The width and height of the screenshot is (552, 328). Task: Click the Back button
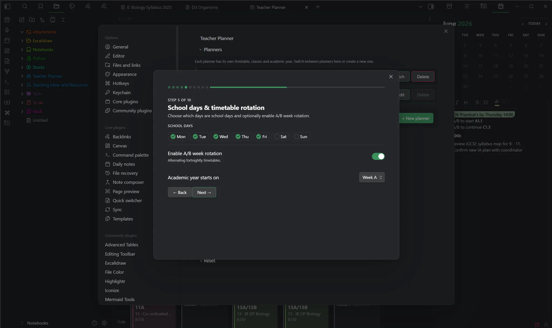point(180,192)
